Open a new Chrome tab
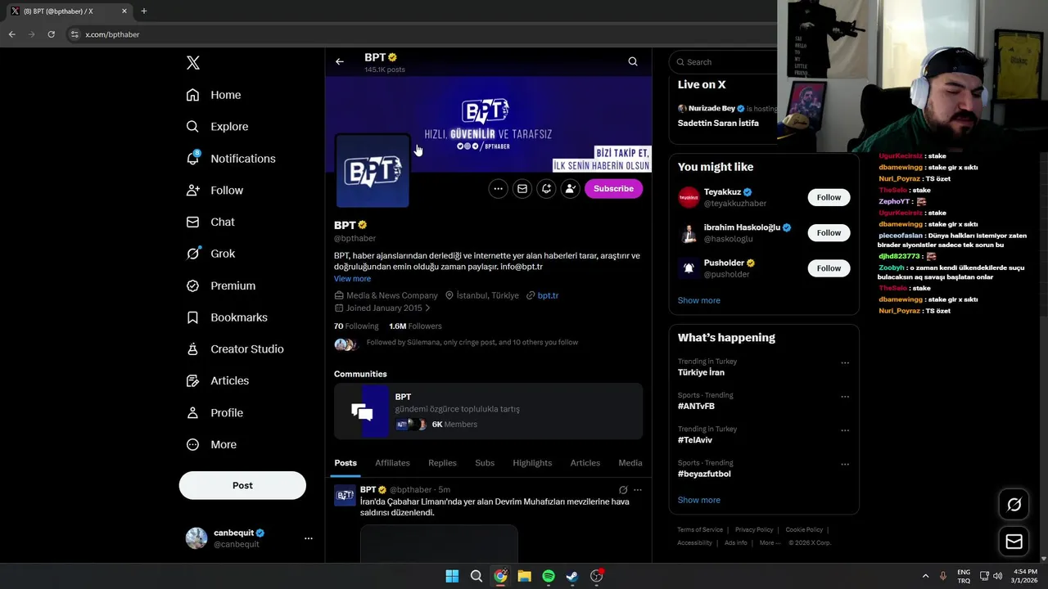Screen dimensions: 1048x589 tap(143, 11)
